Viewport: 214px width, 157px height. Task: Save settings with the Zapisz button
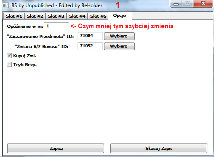pos(56,148)
